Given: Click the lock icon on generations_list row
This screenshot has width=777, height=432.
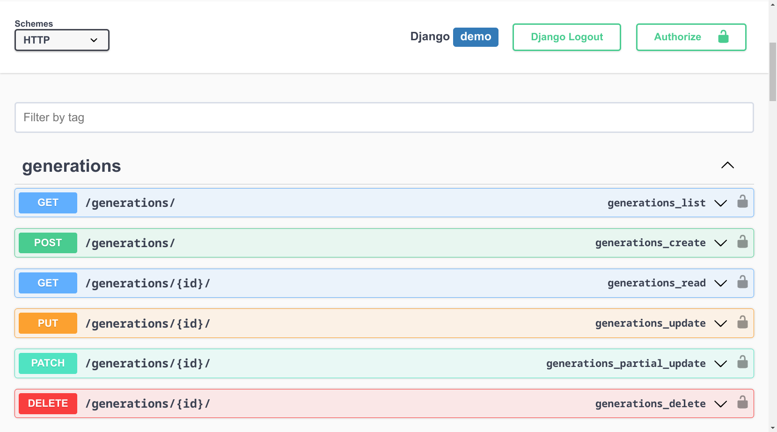Looking at the screenshot, I should [x=743, y=202].
